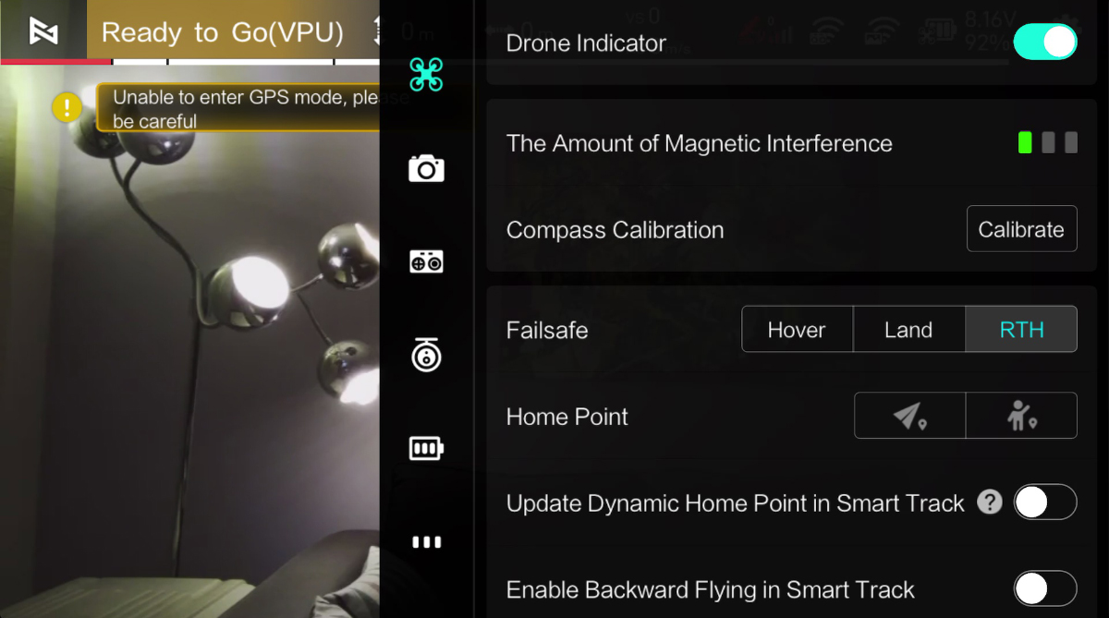Viewport: 1109px width, 618px height.
Task: Open help for Dynamic Home Point option
Action: tap(990, 503)
